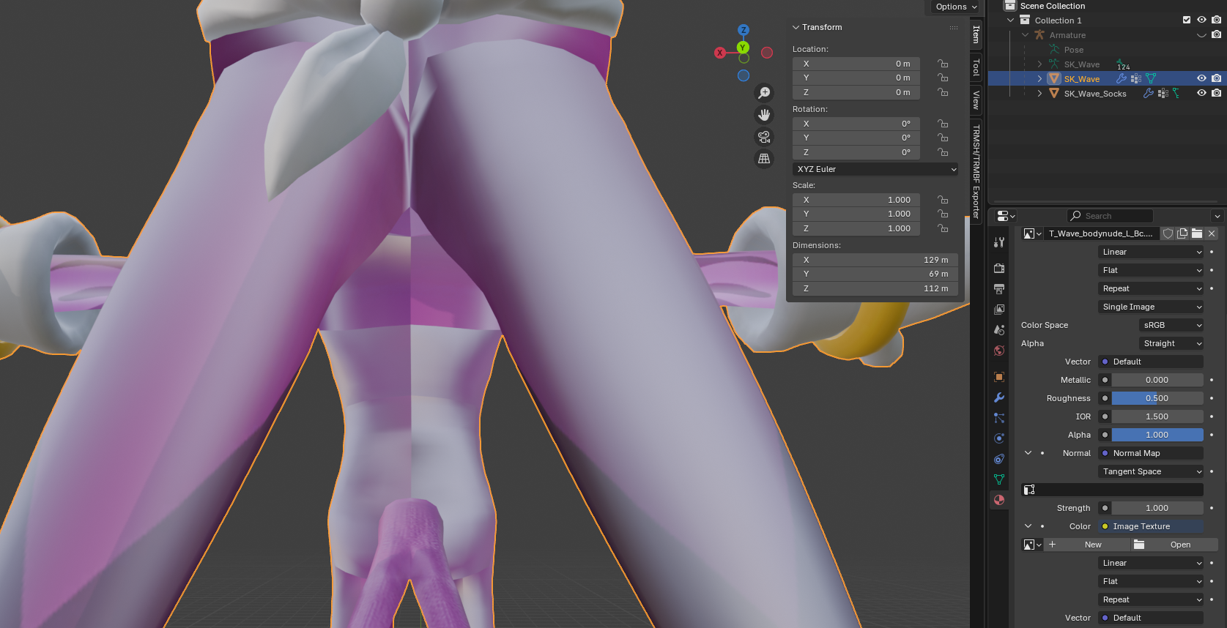This screenshot has width=1227, height=628.
Task: Click New to create image texture
Action: tap(1087, 545)
